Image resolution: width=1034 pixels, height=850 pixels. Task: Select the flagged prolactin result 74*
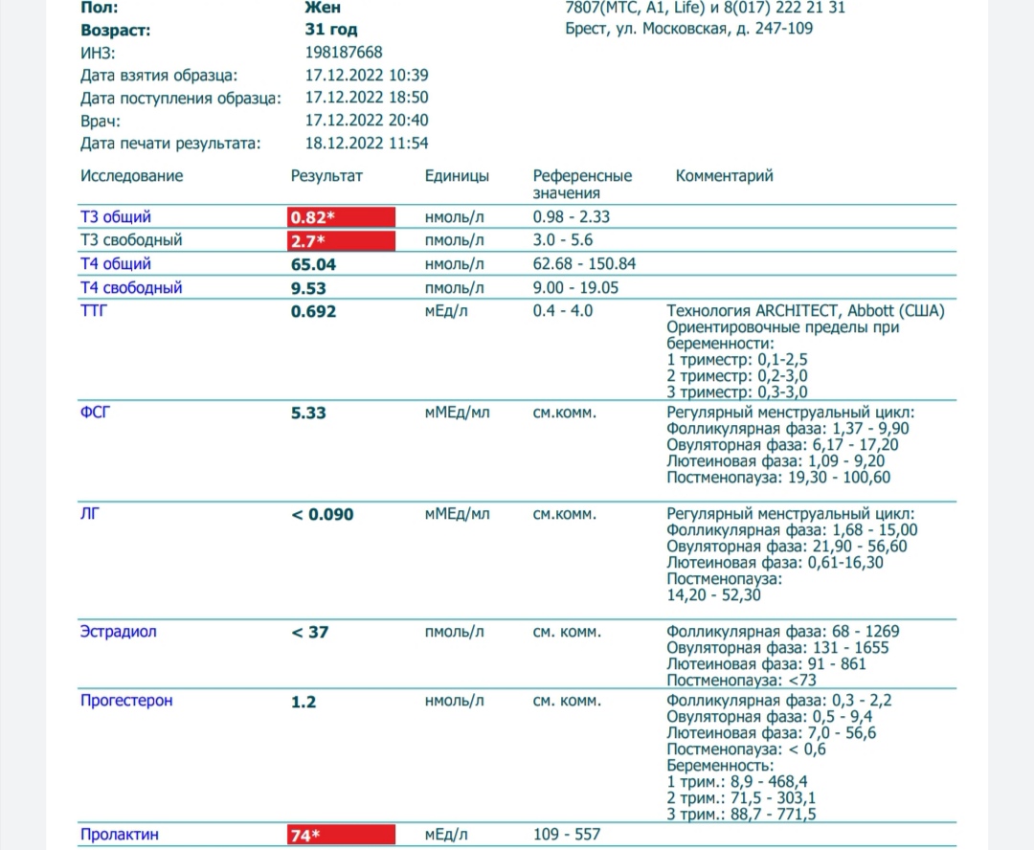[341, 835]
